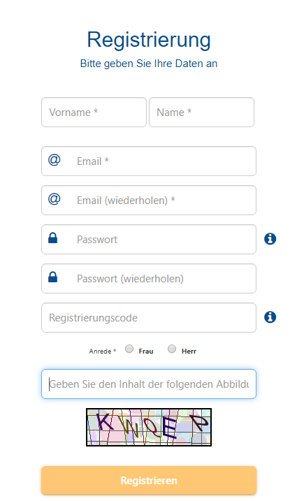Click the @ icon in Email (wiederholen) field
Image resolution: width=290 pixels, height=501 pixels.
point(54,198)
